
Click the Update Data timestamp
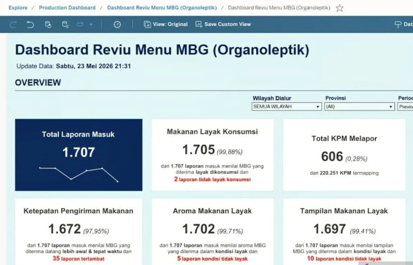point(74,66)
